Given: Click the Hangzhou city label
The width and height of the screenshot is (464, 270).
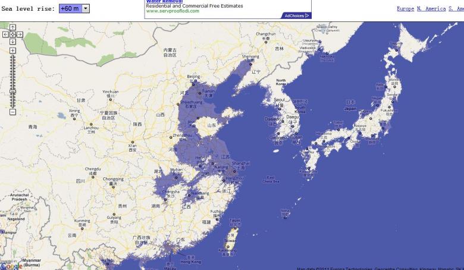Looking at the screenshot, I should [234, 178].
